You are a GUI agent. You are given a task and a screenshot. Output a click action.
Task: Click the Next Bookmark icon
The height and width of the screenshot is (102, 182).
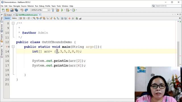55,18
